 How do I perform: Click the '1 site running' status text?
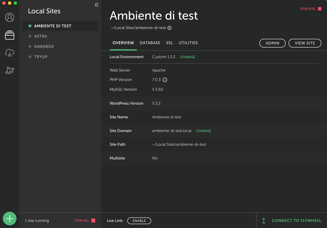37,221
